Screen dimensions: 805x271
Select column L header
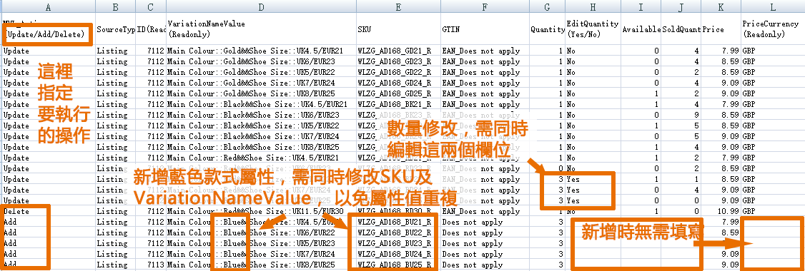coord(773,6)
